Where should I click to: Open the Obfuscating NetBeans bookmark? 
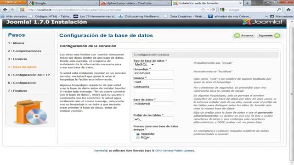(140, 16)
